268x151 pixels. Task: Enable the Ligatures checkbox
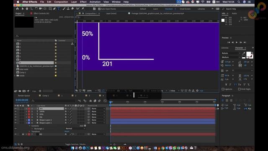point(223,89)
